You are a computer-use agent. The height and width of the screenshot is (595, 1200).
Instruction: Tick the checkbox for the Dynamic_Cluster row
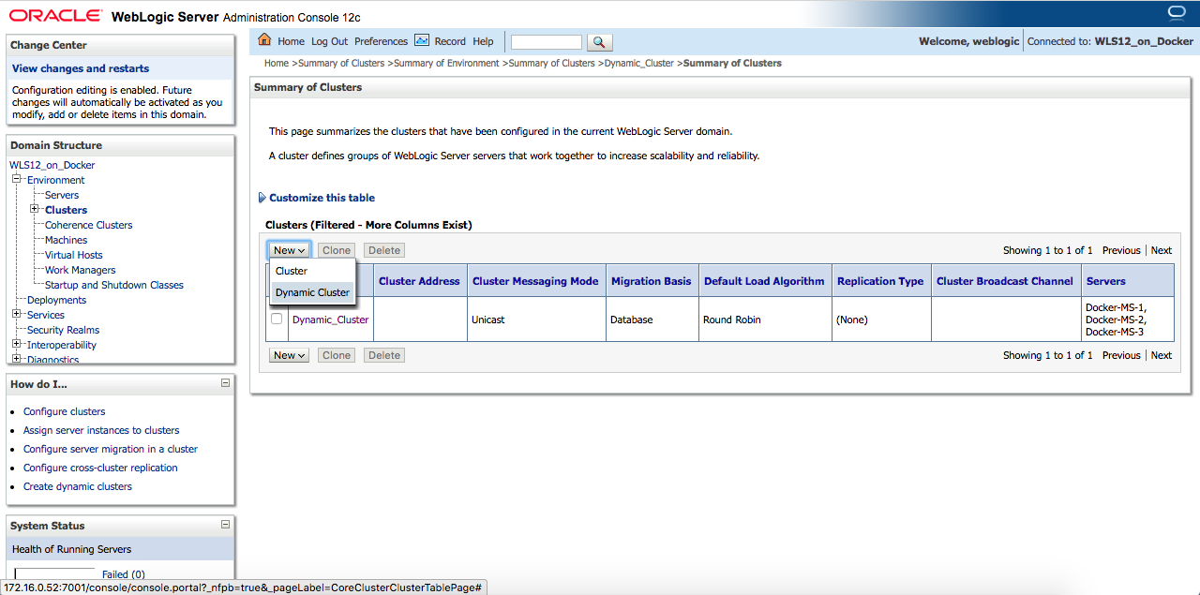pos(277,319)
